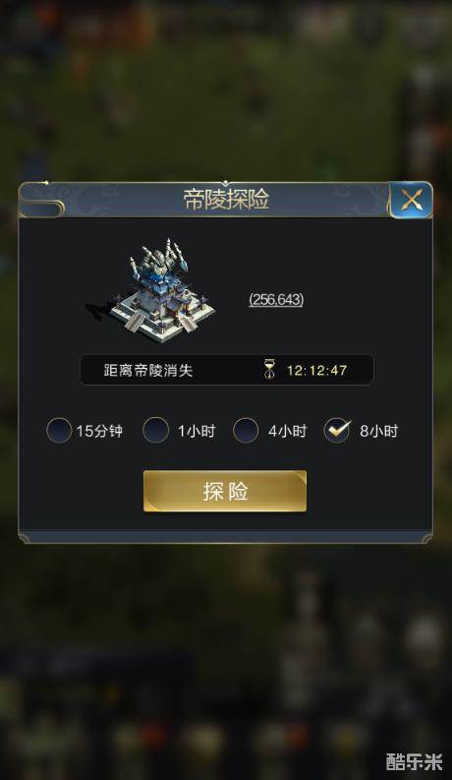The image size is (452, 780).
Task: Click the 帝陵探险 dialog title
Action: coord(227,200)
